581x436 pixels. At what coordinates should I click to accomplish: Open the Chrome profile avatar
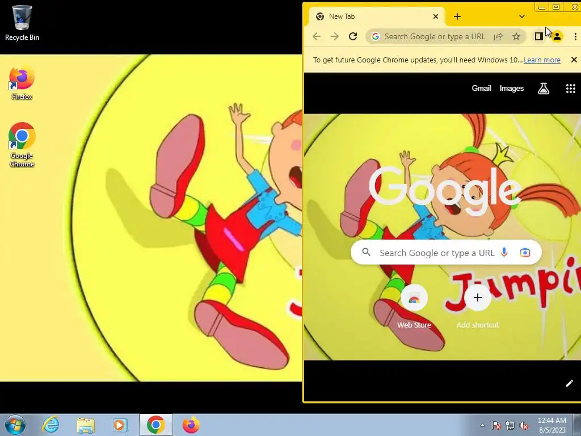tap(557, 36)
